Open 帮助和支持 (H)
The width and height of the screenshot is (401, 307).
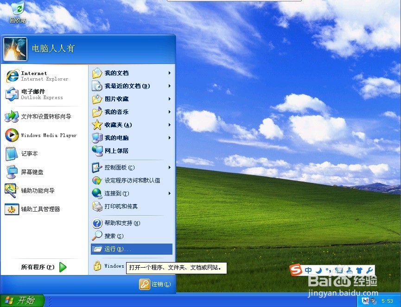[x=132, y=223]
